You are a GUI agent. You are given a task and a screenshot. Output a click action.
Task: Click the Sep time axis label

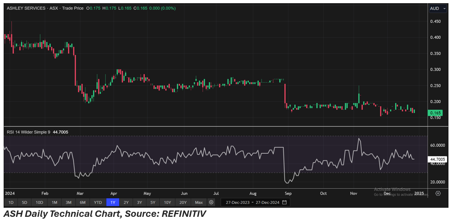(287, 193)
